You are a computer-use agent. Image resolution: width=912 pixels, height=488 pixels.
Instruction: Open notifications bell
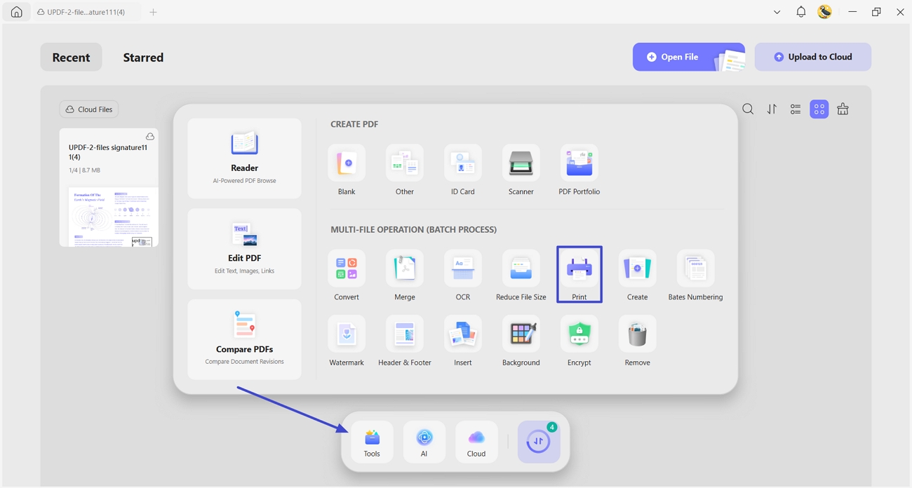[x=800, y=12]
